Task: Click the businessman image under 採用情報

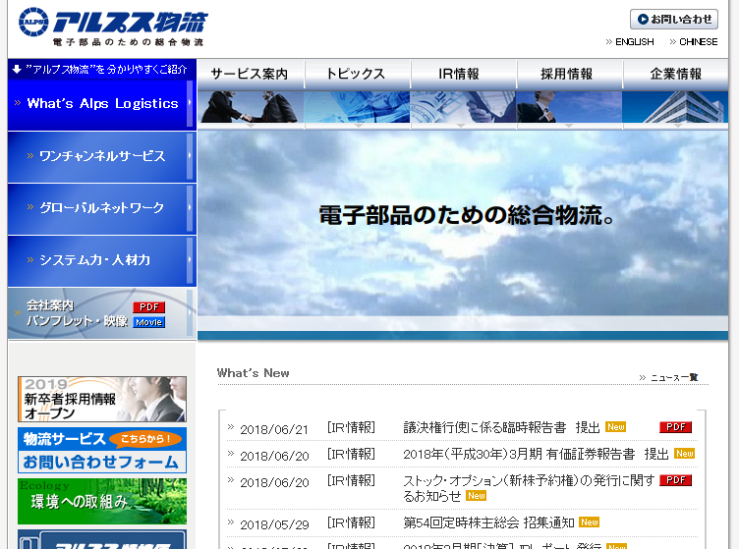Action: click(569, 107)
